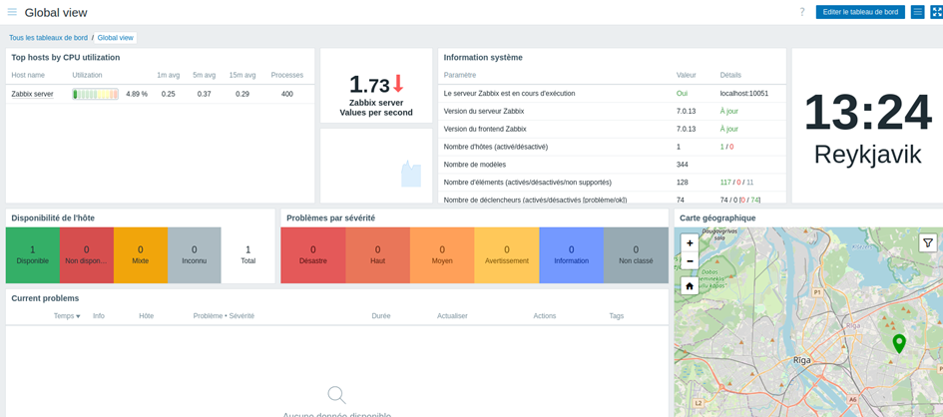Click Editer le tableau de bord
This screenshot has height=417, width=943.
(859, 12)
